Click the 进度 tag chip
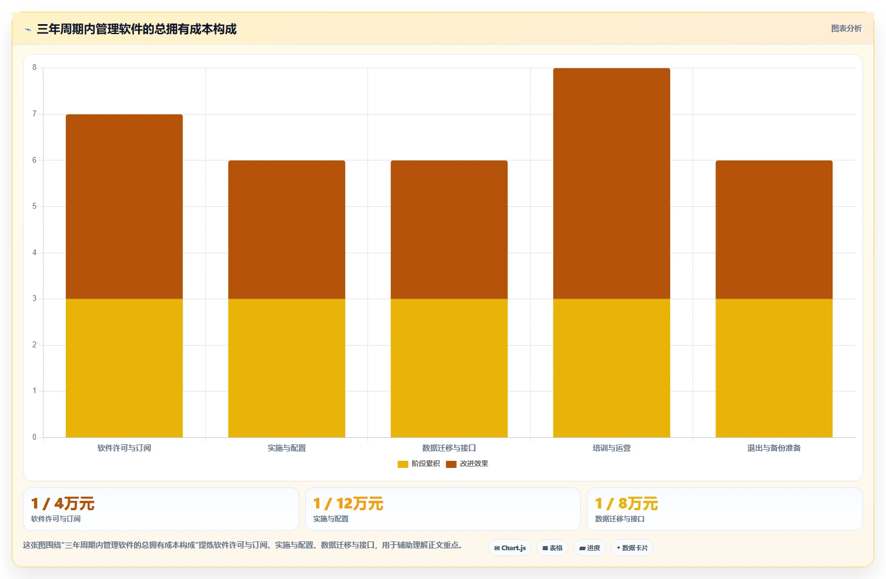 (x=590, y=548)
